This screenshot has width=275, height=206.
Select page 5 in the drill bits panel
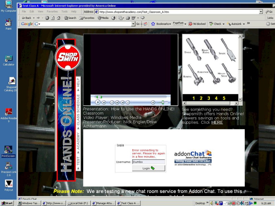[x=224, y=98]
